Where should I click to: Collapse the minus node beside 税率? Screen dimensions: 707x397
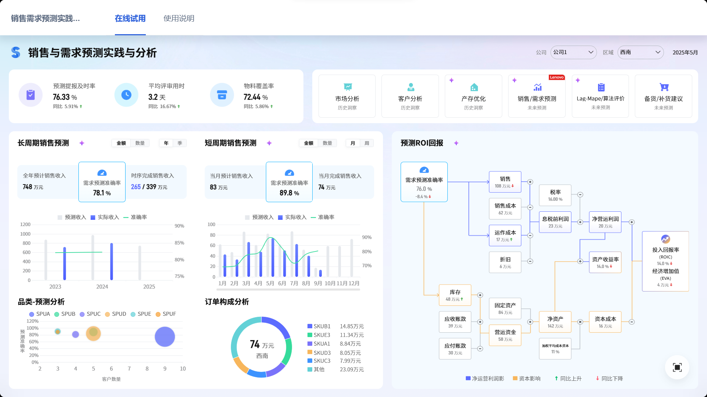580,194
